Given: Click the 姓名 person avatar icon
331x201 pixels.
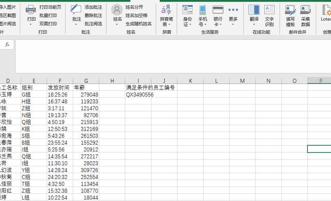Looking at the screenshot, I should coord(117,10).
